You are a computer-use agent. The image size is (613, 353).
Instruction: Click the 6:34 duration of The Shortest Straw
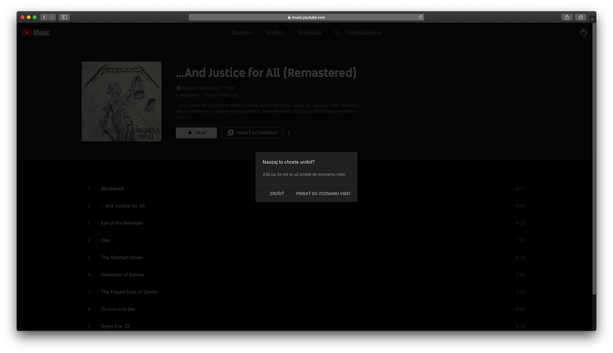pyautogui.click(x=520, y=258)
